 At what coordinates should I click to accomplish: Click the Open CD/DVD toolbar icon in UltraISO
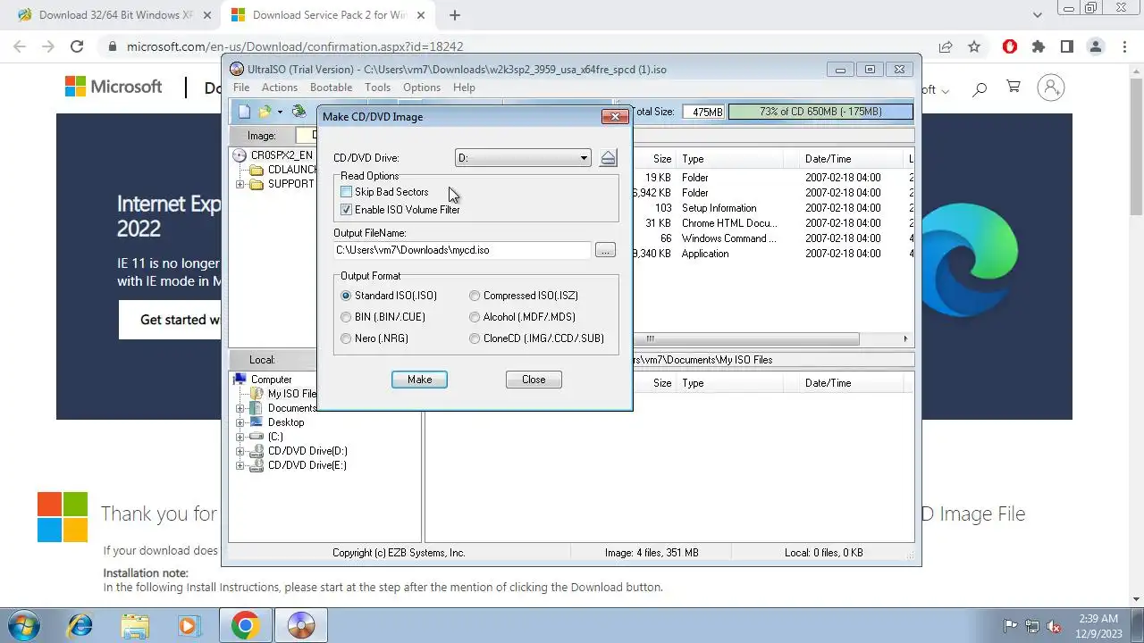299,112
